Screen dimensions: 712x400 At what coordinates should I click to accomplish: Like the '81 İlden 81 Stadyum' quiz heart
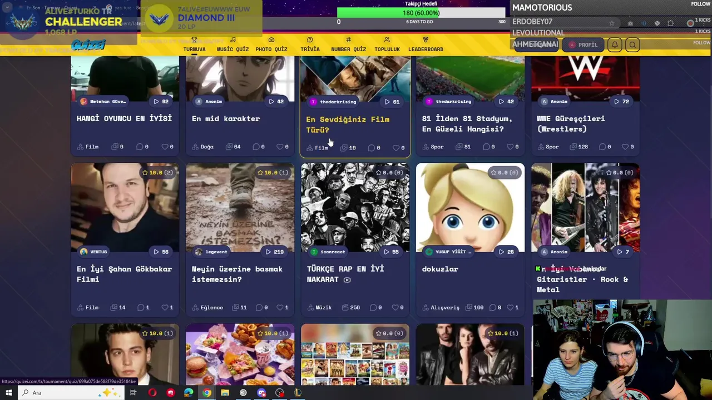510,147
